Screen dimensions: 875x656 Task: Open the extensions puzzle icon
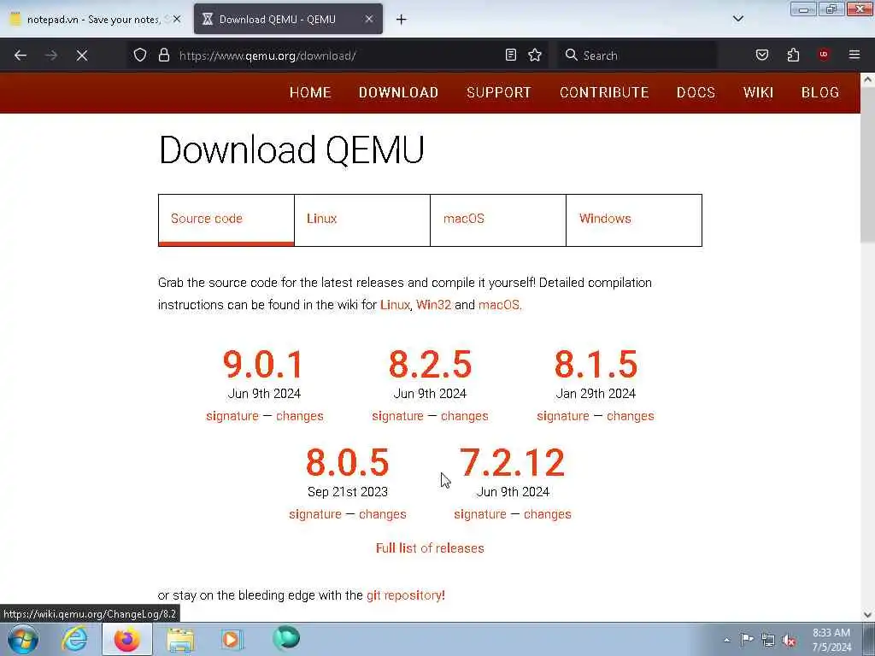(x=793, y=55)
